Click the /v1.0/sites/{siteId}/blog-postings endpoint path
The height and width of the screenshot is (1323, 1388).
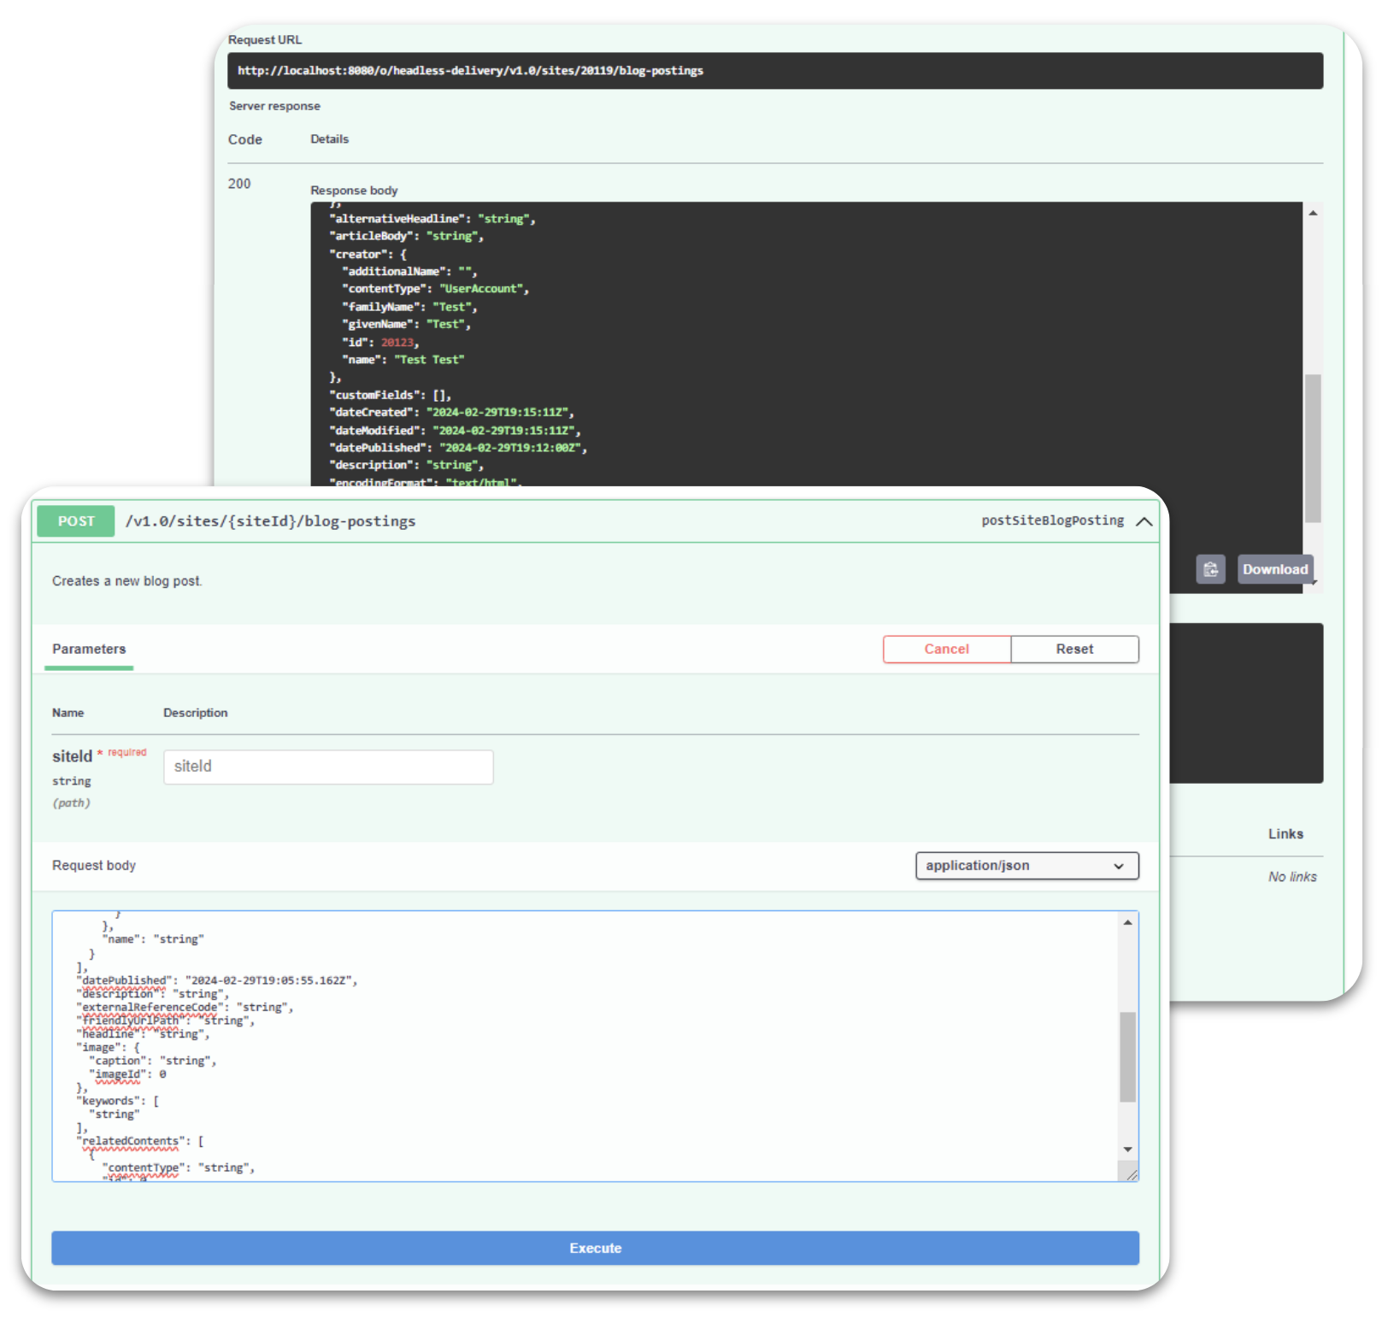(270, 521)
